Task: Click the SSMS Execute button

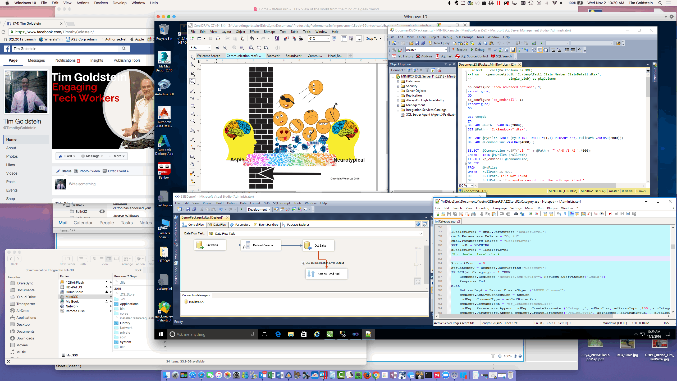Action: click(x=459, y=50)
